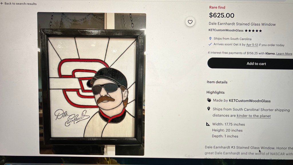Screen dimensions: 293x165
Task: Click the black location pin in Highlights
Action: pos(209,109)
